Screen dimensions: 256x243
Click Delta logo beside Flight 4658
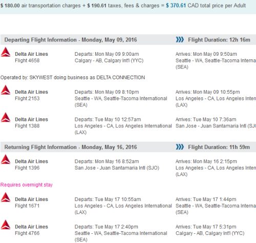[6, 52]
